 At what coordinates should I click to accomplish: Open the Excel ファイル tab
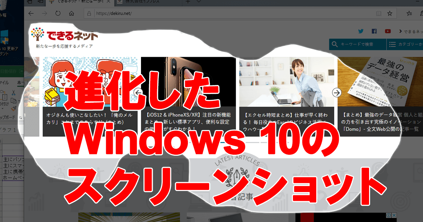[5, 83]
